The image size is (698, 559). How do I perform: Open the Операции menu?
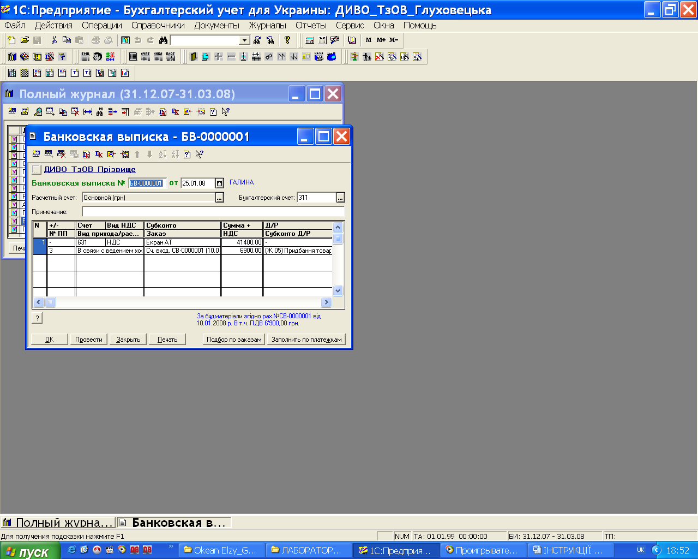[102, 25]
